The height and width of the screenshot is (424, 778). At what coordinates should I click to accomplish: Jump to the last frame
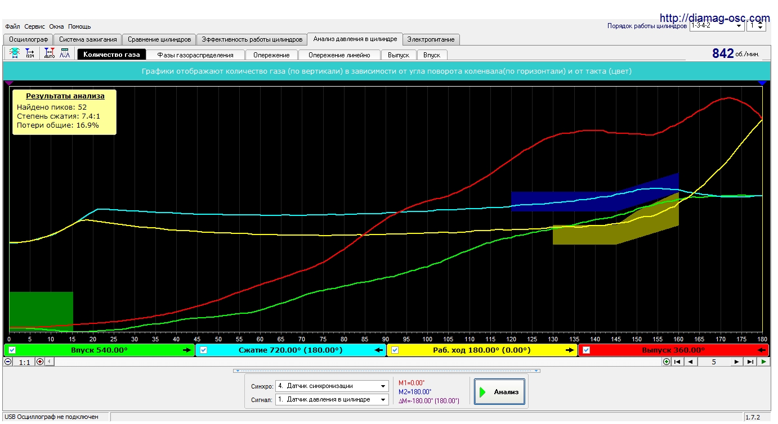(750, 362)
